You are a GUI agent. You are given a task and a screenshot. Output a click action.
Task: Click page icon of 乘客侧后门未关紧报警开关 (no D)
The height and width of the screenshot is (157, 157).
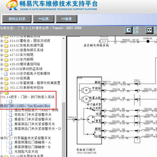coord(11,124)
